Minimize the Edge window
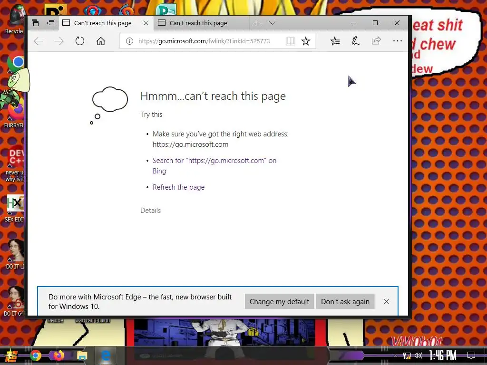The width and height of the screenshot is (487, 365). point(353,23)
